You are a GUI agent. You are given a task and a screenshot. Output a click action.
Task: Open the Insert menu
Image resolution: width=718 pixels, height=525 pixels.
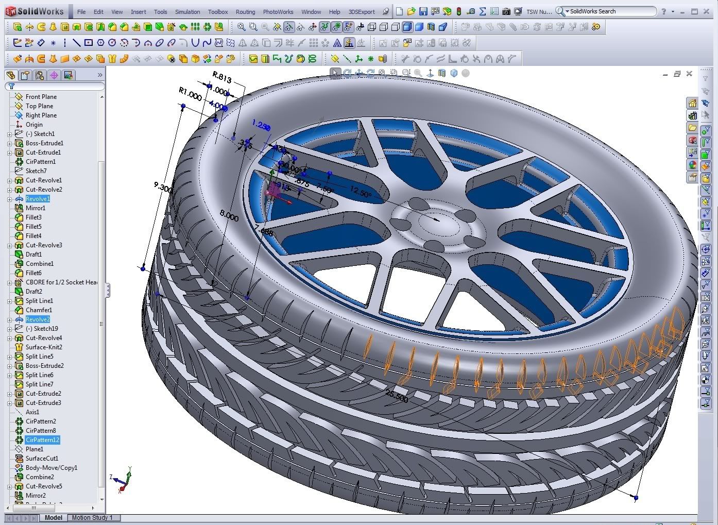(x=138, y=11)
